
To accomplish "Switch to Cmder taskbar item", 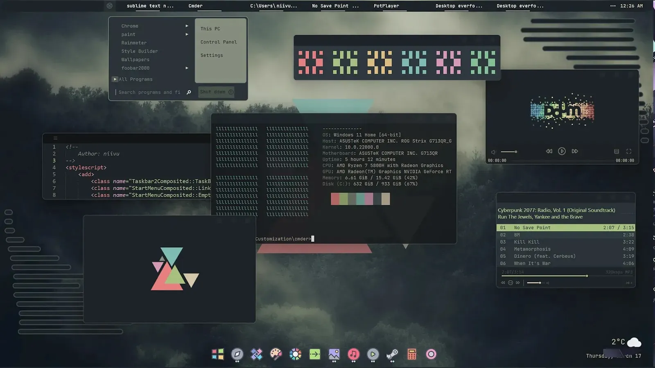I will pyautogui.click(x=196, y=6).
